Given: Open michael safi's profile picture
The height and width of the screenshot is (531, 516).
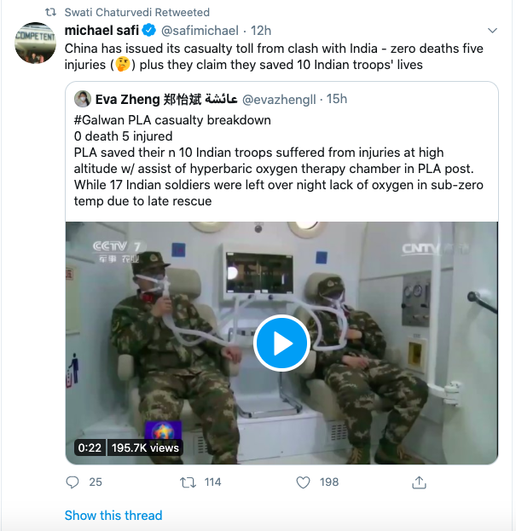Looking at the screenshot, I should click(36, 42).
